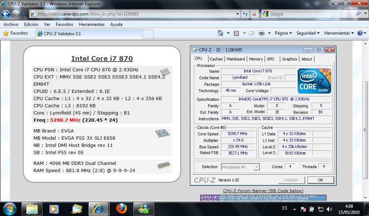The width and height of the screenshot is (369, 216).
Task: Expand the print options dropdown arrow
Action: point(269,33)
